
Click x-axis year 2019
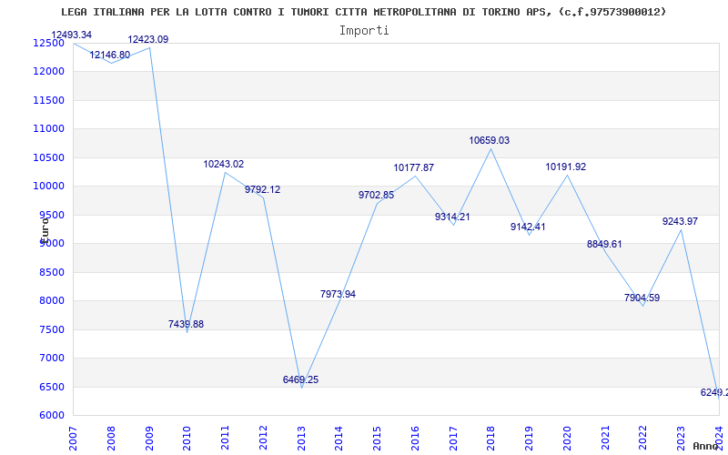point(529,439)
